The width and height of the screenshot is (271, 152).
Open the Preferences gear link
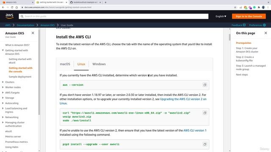click(257, 25)
